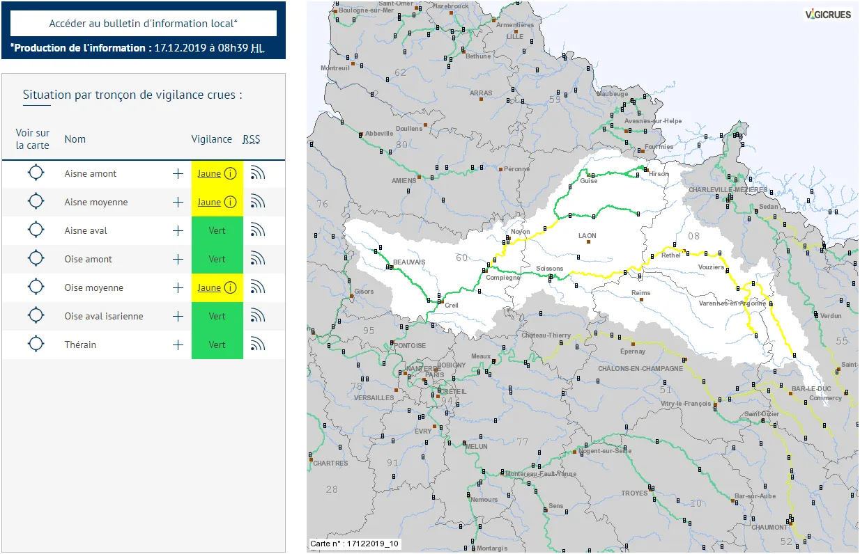Subscribe to Oise amont RSS feed

tap(258, 259)
